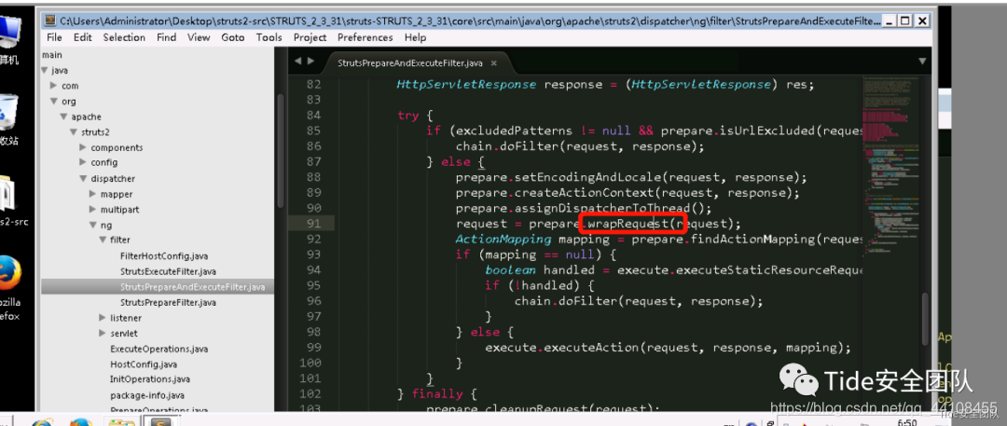Screen dimensions: 1007x426
Task: Click line number 98 in gutter
Action: coord(312,332)
